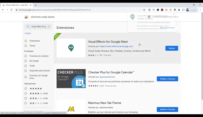This screenshot has height=117, width=203.
Task: Go back with the browser back arrow
Action: click(3, 10)
